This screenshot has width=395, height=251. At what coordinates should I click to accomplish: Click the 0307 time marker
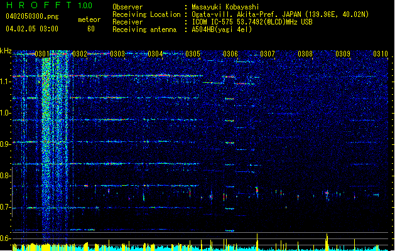point(268,54)
